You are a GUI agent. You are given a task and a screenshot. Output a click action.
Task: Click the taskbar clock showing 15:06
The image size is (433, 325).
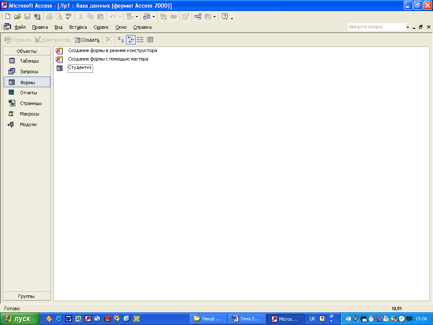pyautogui.click(x=421, y=319)
